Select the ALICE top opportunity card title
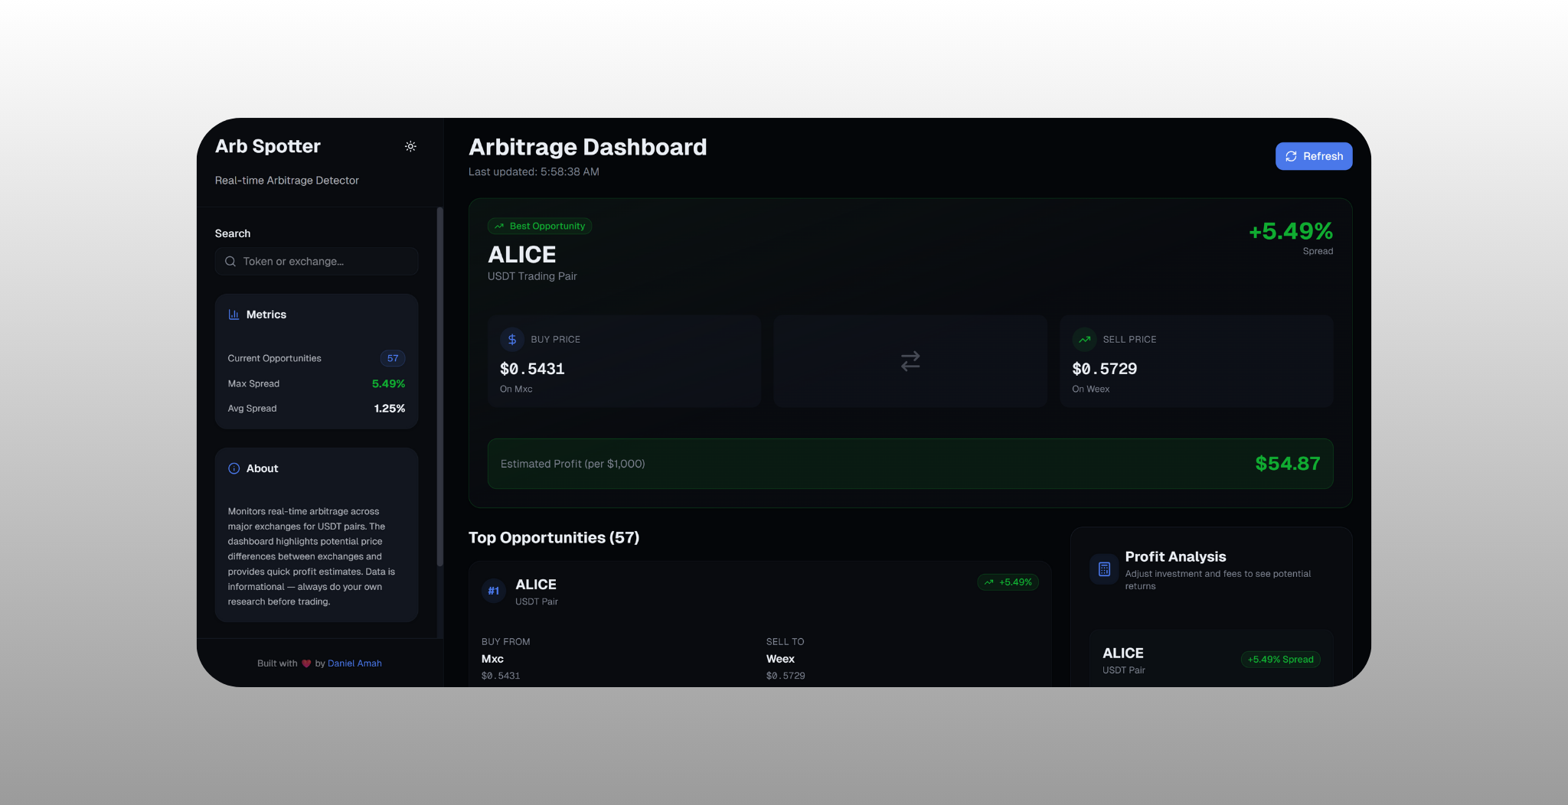 pos(536,585)
